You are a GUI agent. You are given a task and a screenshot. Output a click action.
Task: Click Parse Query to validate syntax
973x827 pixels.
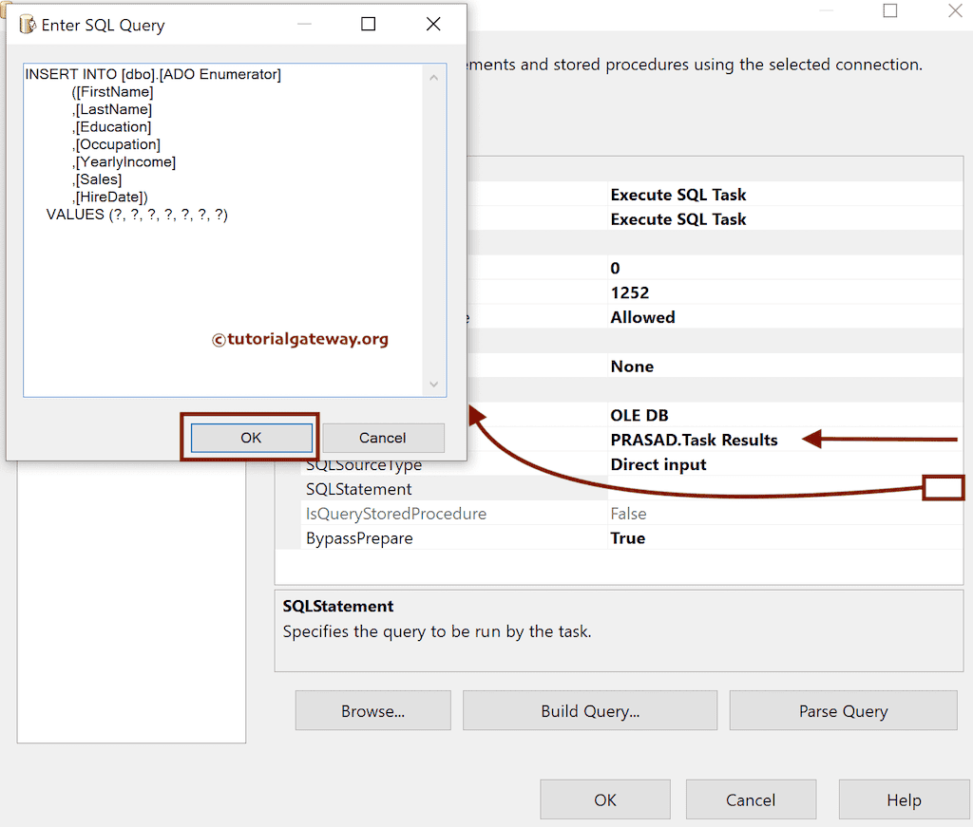click(x=843, y=710)
